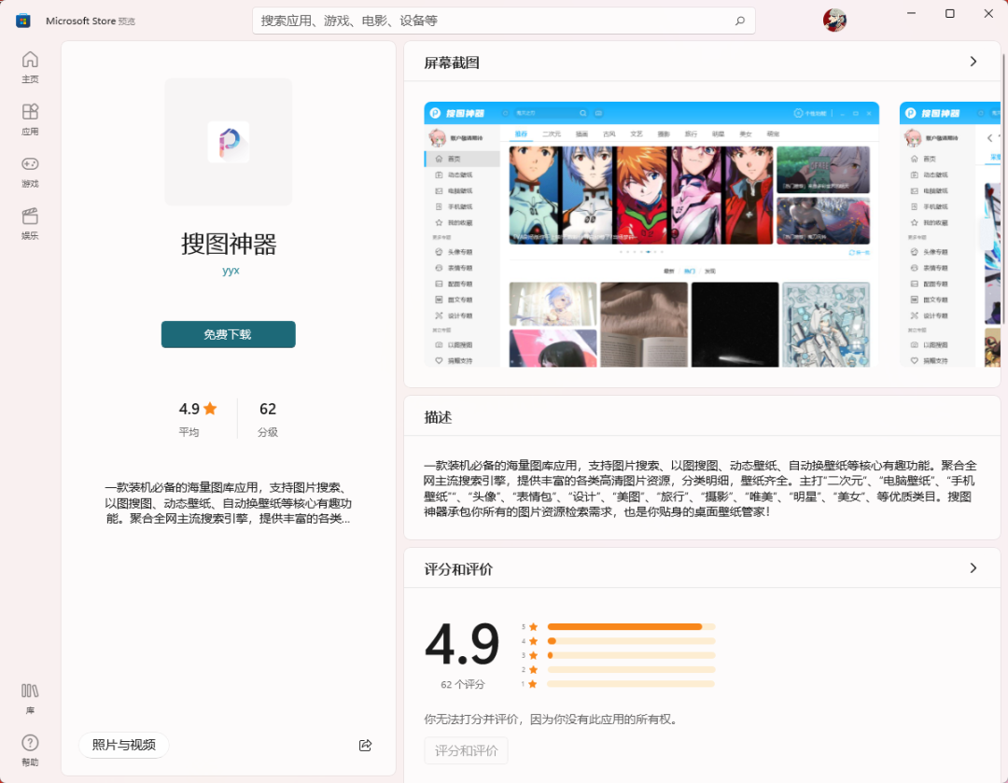Expand the 评分和评价 section chevron
The height and width of the screenshot is (783, 1008).
coord(973,567)
